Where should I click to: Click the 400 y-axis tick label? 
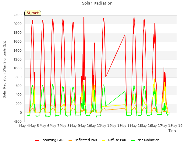click(x=19, y=95)
